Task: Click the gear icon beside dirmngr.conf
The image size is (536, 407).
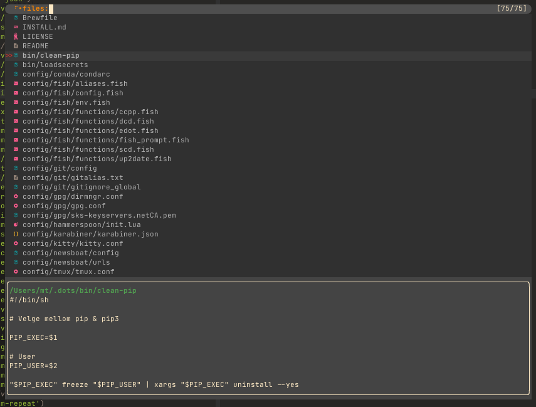Action: click(16, 196)
